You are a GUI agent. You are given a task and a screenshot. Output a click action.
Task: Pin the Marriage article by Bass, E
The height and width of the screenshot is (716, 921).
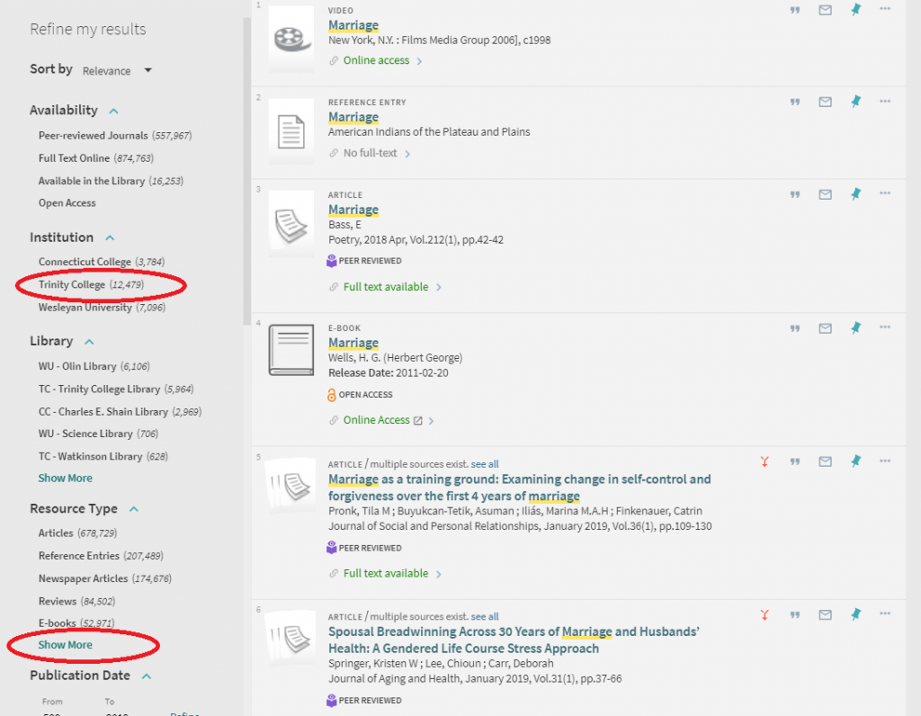[x=856, y=193]
